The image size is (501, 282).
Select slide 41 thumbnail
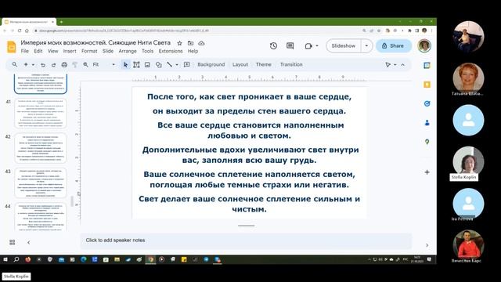(x=41, y=113)
